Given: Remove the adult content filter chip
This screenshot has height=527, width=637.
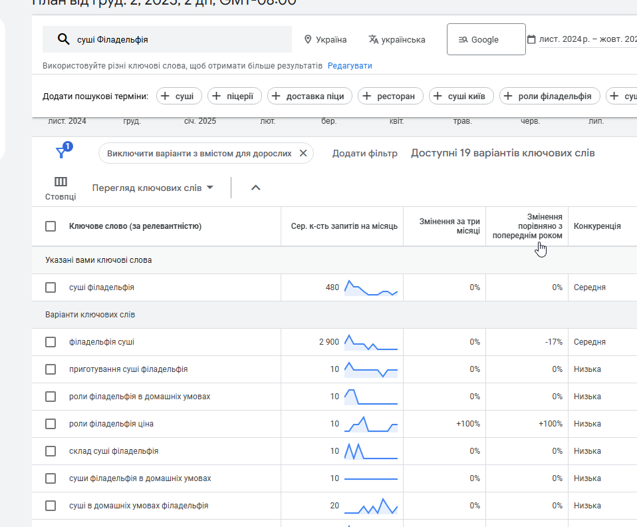Looking at the screenshot, I should coord(303,153).
